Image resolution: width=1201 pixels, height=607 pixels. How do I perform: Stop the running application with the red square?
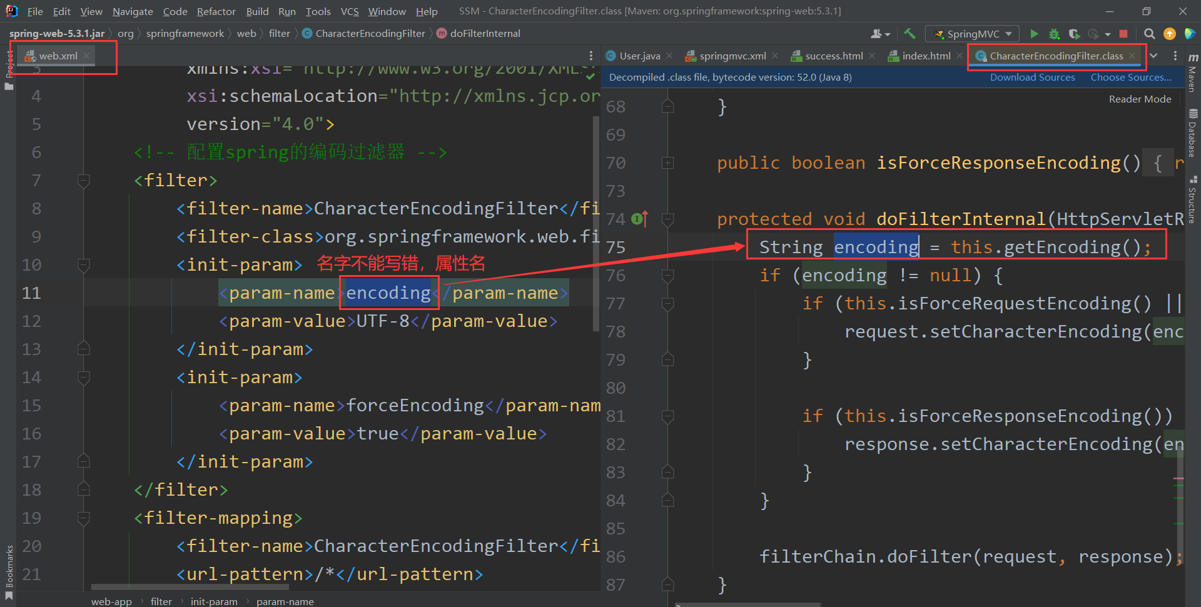pyautogui.click(x=1123, y=34)
